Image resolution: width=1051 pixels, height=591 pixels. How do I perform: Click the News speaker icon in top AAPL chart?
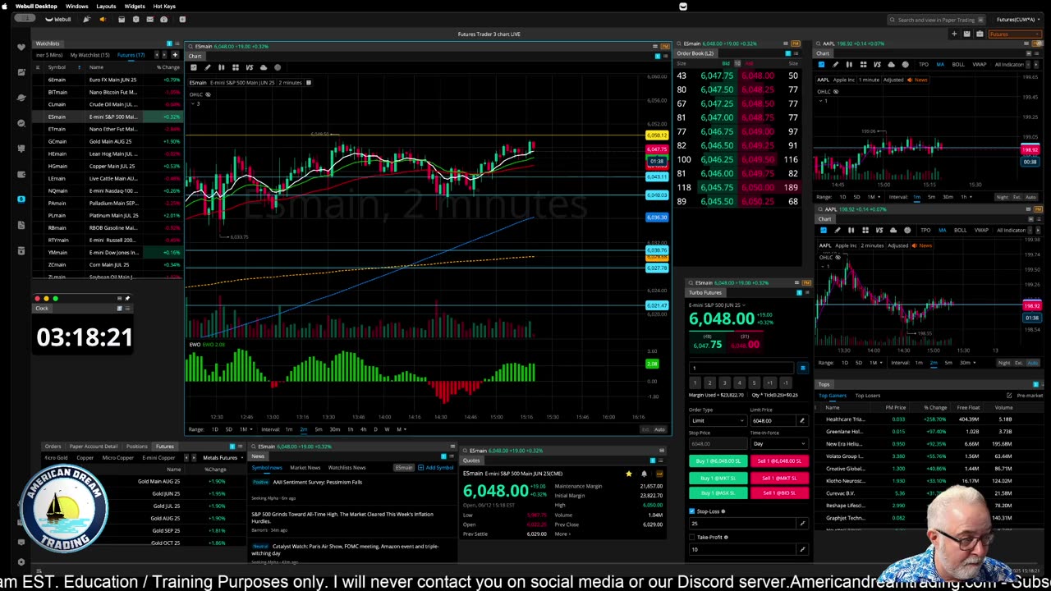(x=909, y=80)
